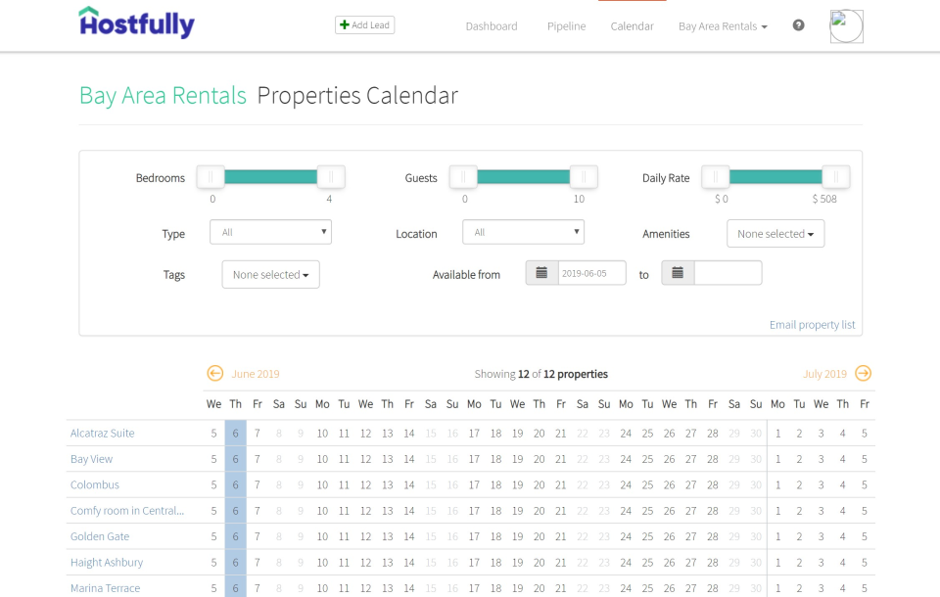Expand the Tags selector
Viewport: 940px width, 597px height.
(270, 274)
